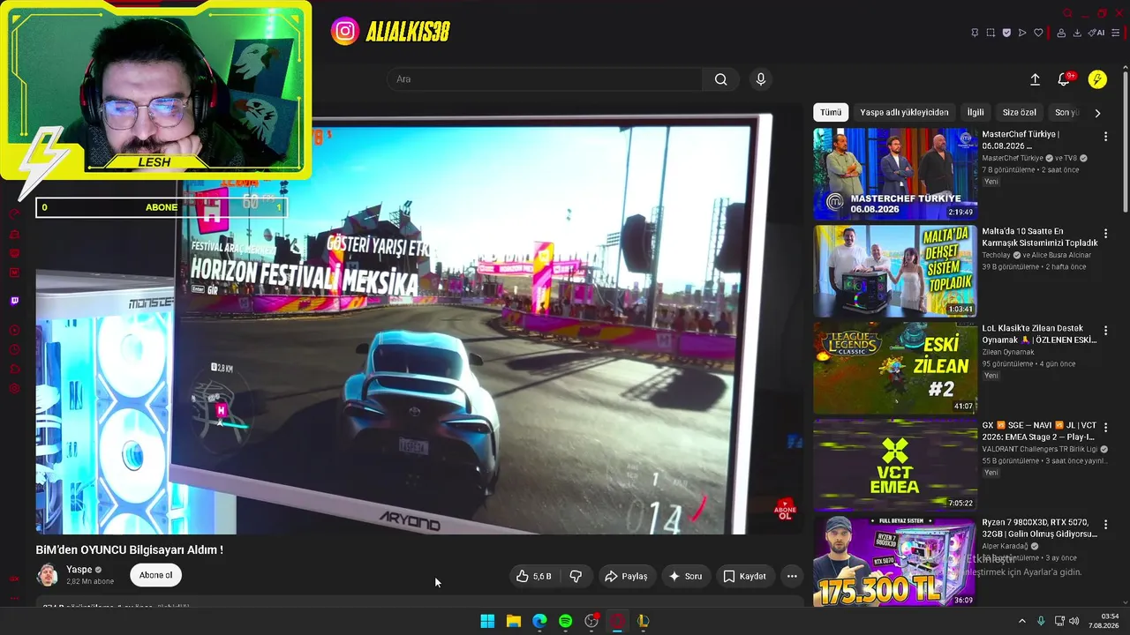The height and width of the screenshot is (635, 1130).
Task: Click the paper-plane send icon in toolbar
Action: coord(1022,33)
